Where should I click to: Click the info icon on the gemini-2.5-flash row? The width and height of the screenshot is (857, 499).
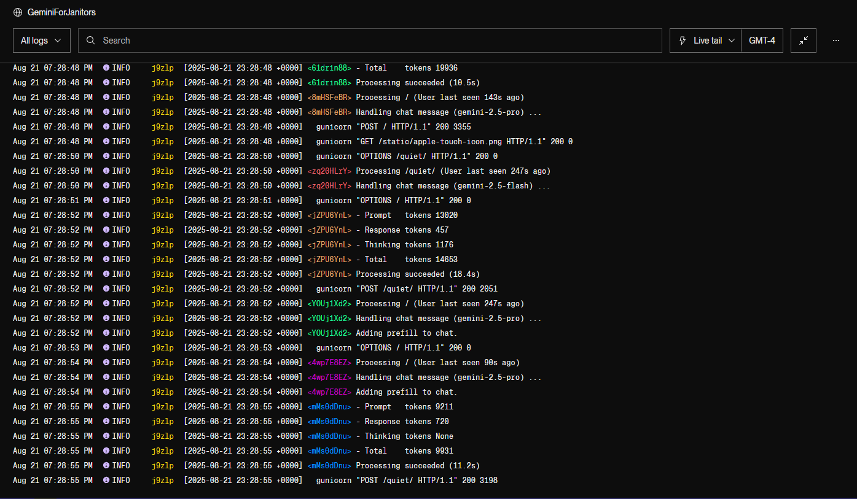106,186
